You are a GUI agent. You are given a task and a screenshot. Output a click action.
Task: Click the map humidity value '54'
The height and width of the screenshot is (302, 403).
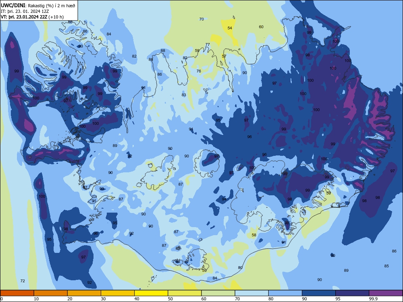pos(230,28)
